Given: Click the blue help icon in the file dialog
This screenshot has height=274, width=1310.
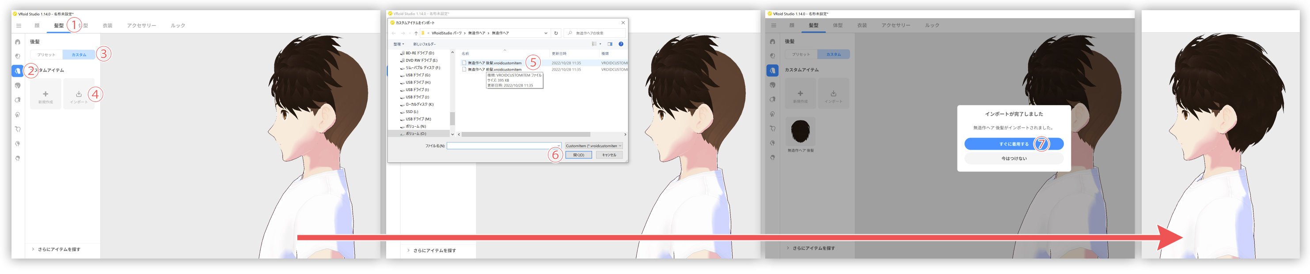Looking at the screenshot, I should pyautogui.click(x=621, y=44).
